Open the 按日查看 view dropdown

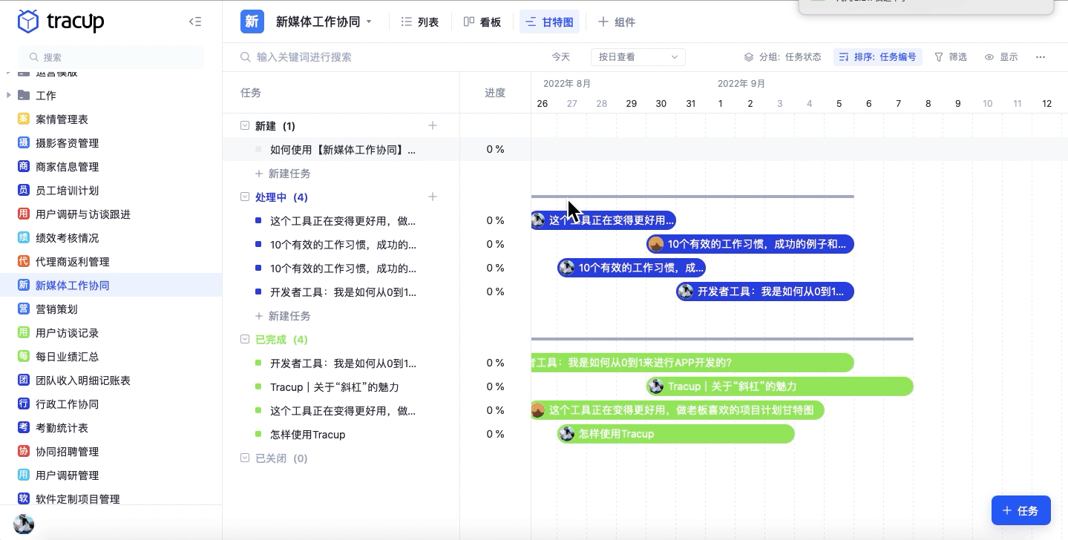coord(638,57)
